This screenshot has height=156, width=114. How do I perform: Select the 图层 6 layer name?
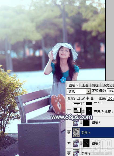86,133
